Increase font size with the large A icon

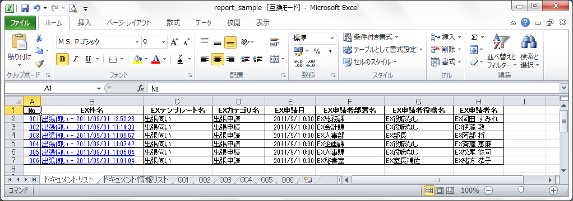point(174,42)
